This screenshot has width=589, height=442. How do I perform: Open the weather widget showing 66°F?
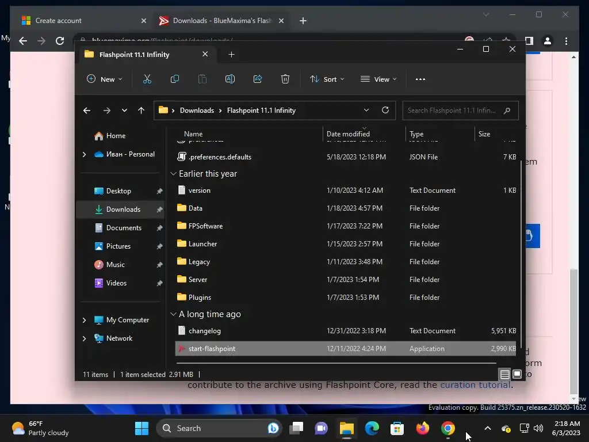click(x=40, y=428)
